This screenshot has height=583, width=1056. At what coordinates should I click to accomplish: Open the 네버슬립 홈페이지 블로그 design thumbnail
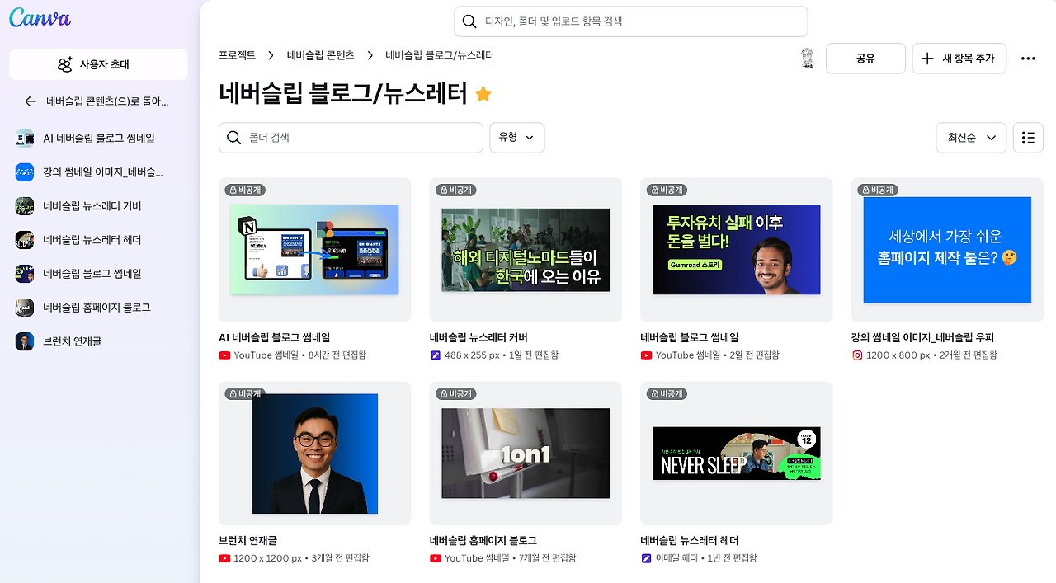pyautogui.click(x=526, y=453)
